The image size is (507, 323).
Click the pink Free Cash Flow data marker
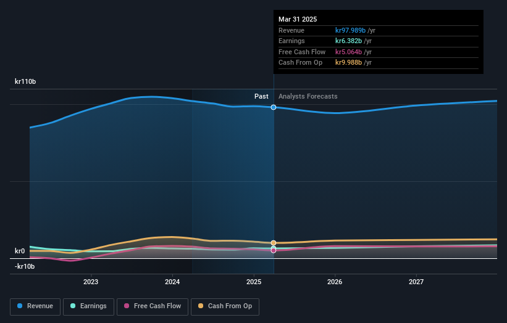pos(274,250)
